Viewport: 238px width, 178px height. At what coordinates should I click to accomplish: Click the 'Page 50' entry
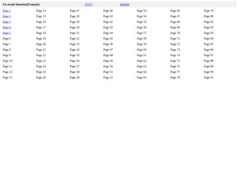point(108,66)
